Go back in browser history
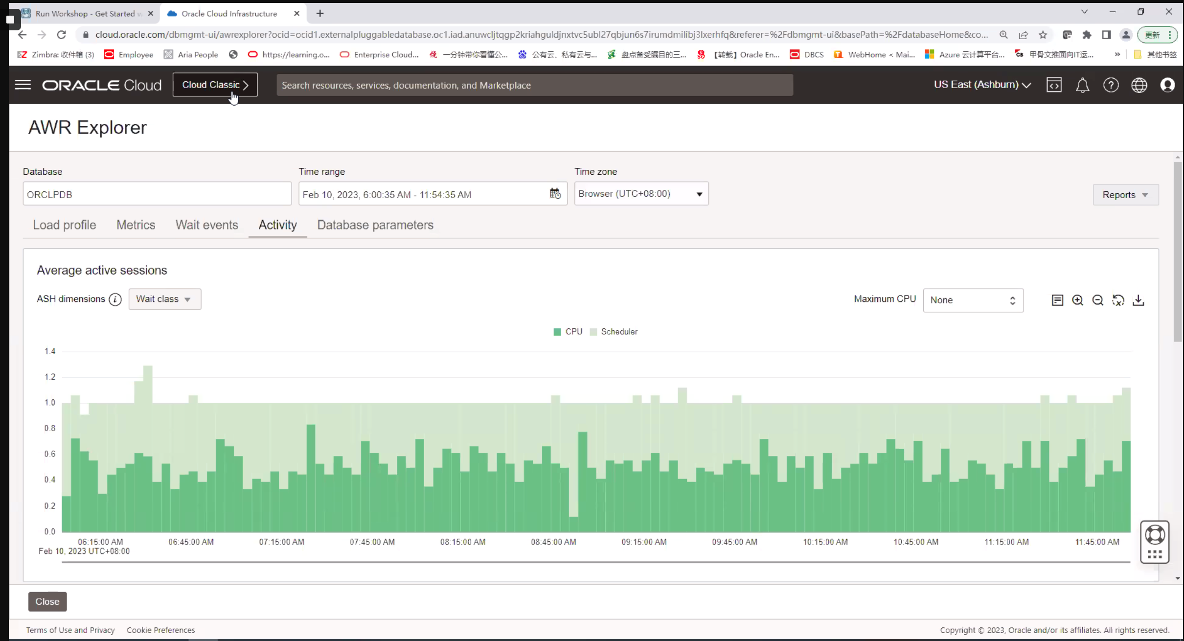Screen dimensions: 1184x641 point(22,35)
